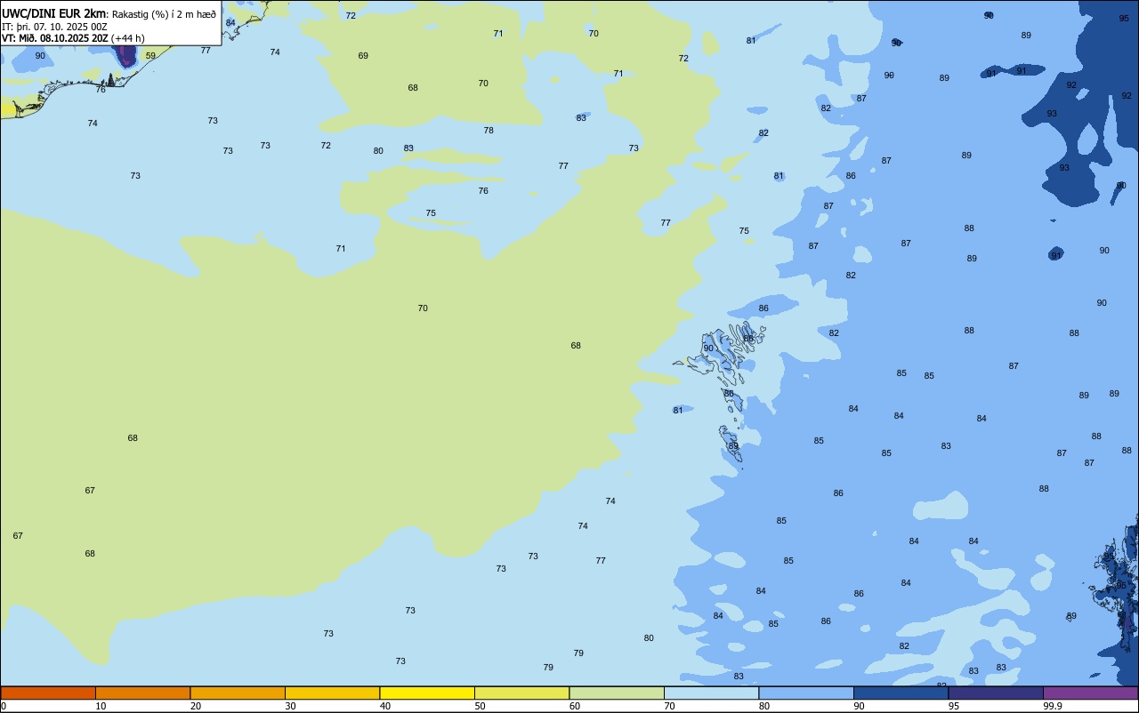Click the '99.9' legend tick label
This screenshot has width=1139, height=713.
[x=1053, y=706]
